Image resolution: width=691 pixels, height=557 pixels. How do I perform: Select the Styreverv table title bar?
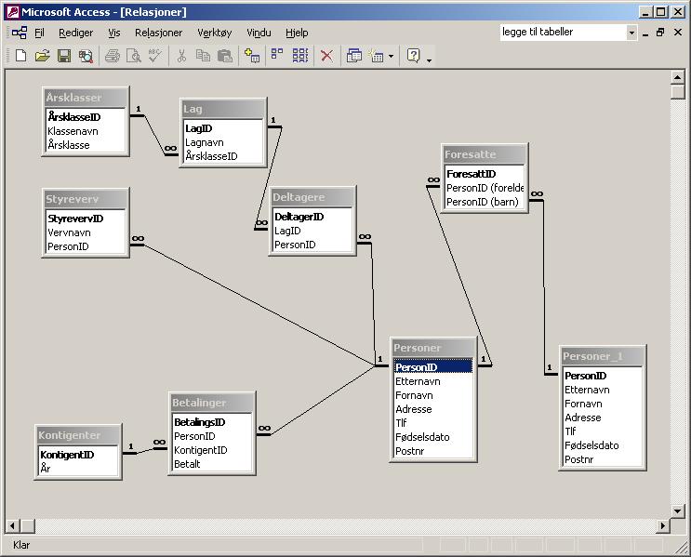86,199
